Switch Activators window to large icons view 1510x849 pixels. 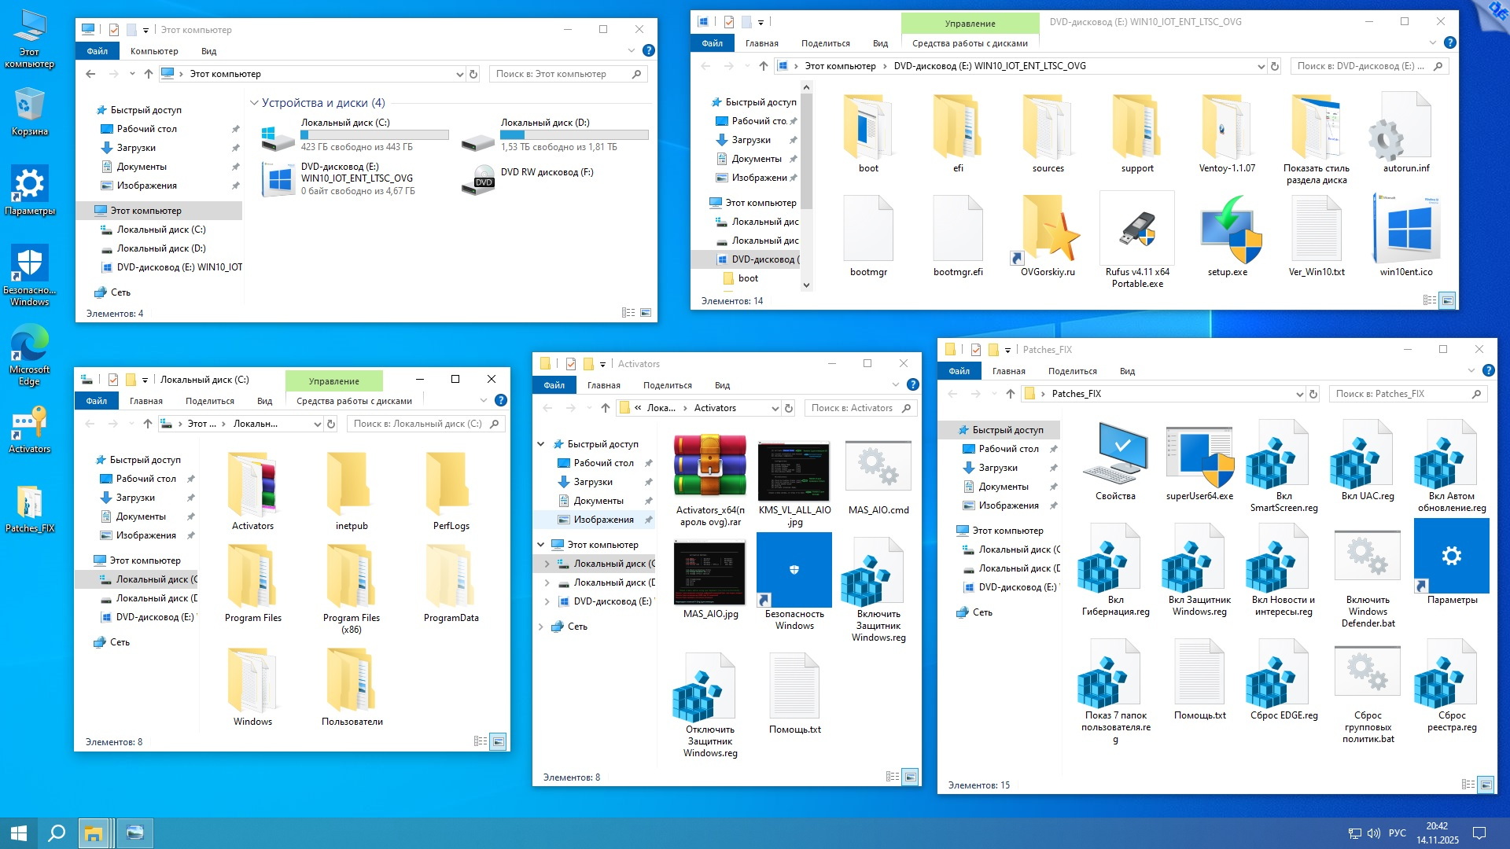click(910, 777)
